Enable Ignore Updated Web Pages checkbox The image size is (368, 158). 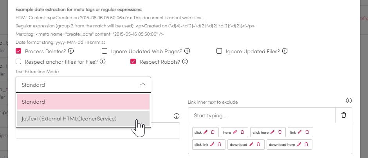point(105,51)
